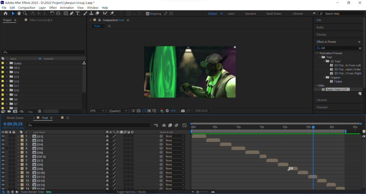
Task: Expand layer S5 properties in timeline
Action: (18, 148)
